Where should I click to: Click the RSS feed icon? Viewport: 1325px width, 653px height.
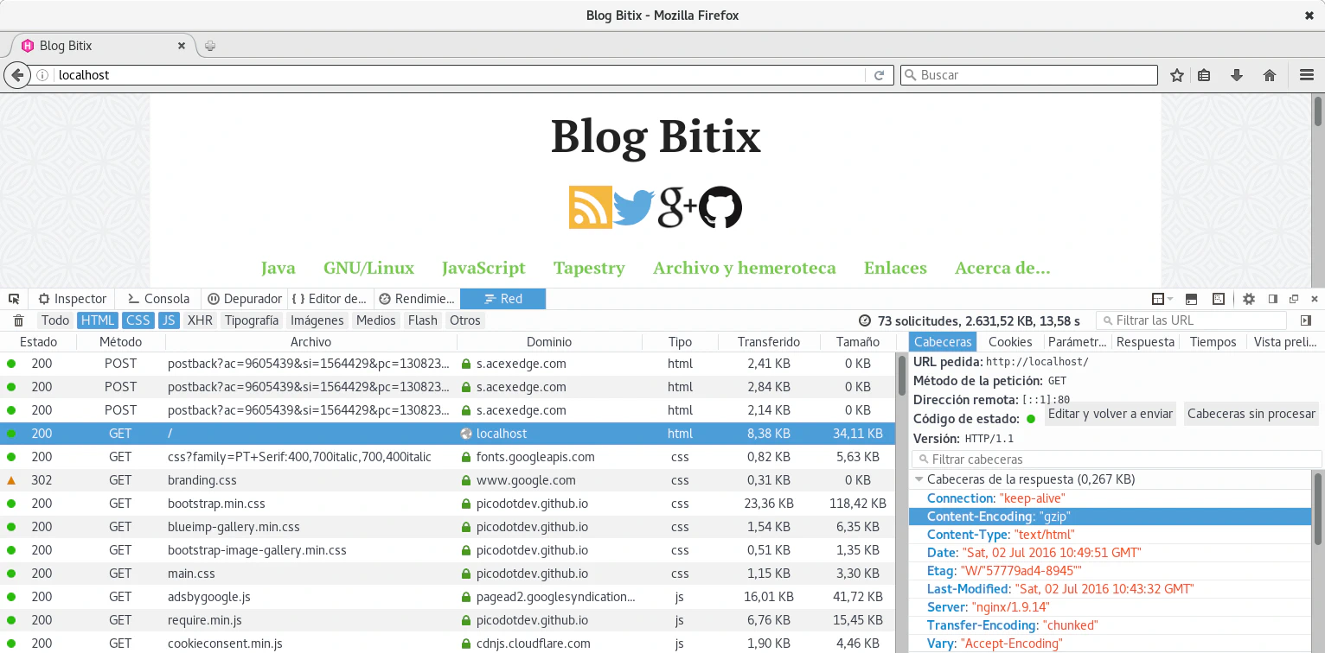point(590,208)
